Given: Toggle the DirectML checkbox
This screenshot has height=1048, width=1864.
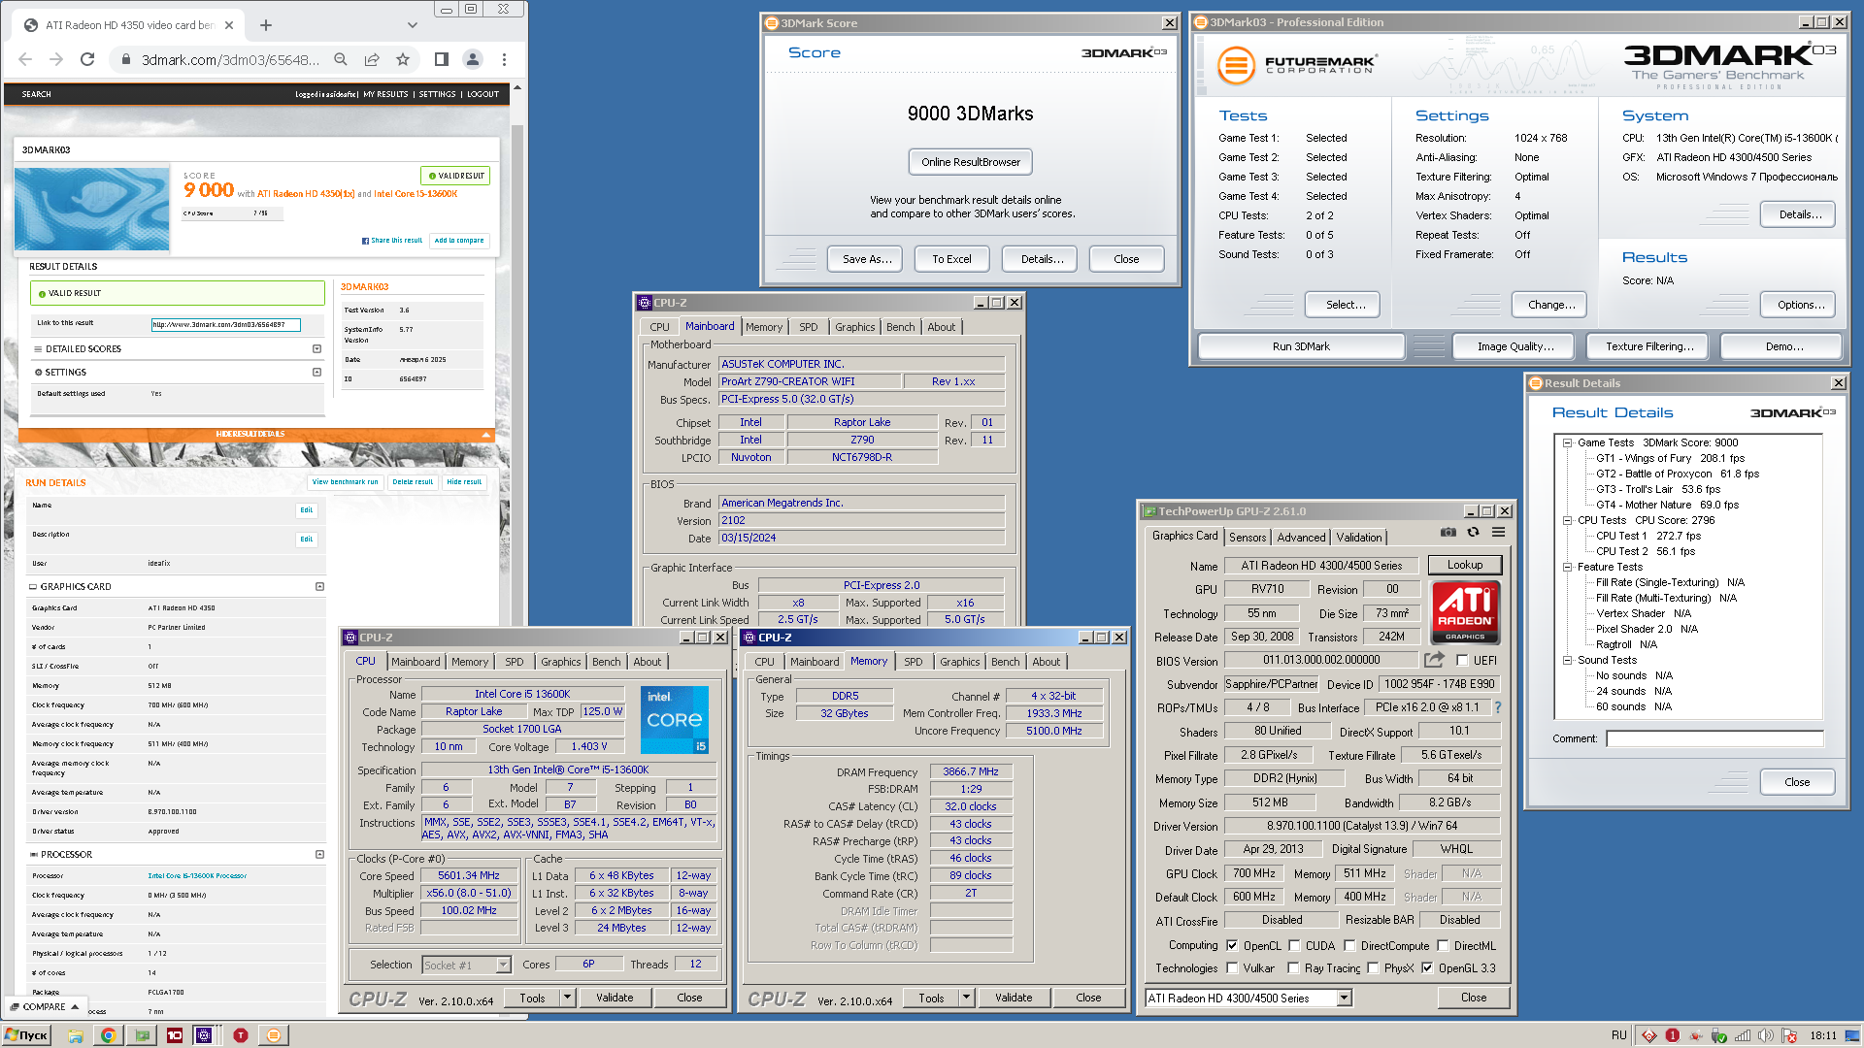Looking at the screenshot, I should pyautogui.click(x=1443, y=946).
